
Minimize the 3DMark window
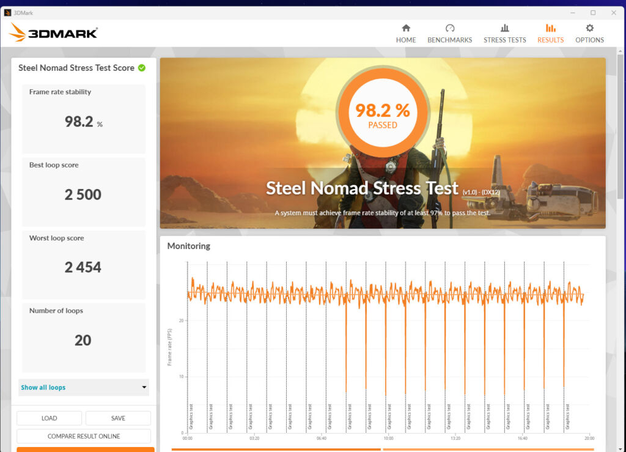572,13
